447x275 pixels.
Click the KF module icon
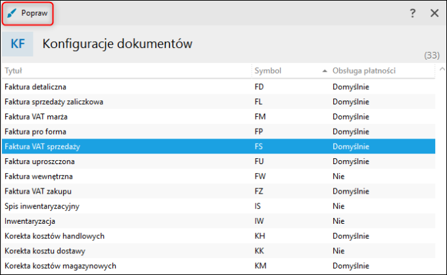point(18,44)
